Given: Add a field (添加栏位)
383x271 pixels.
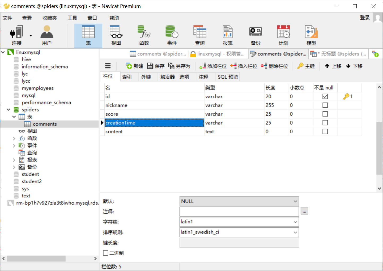Looking at the screenshot, I should (x=213, y=66).
